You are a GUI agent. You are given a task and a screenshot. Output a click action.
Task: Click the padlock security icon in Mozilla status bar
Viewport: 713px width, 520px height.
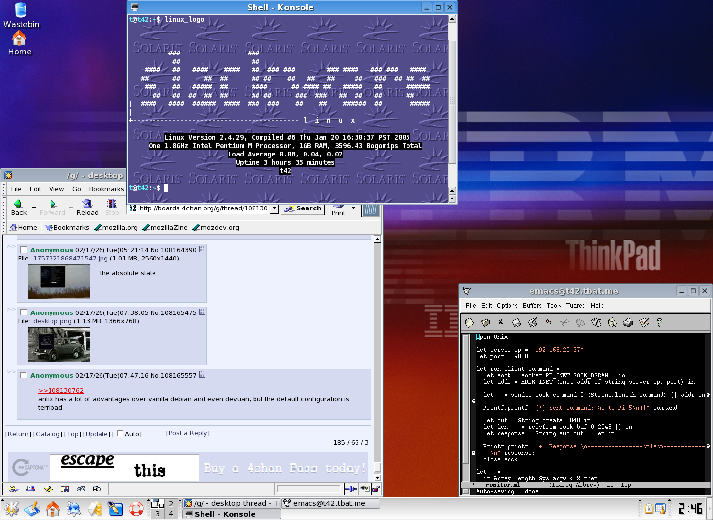pyautogui.click(x=376, y=489)
